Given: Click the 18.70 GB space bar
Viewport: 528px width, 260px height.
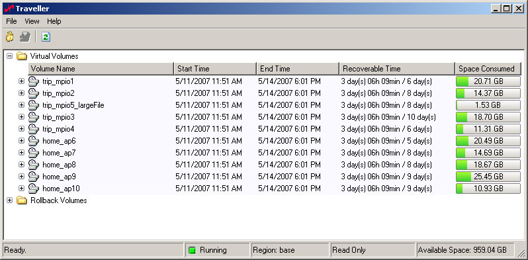Looking at the screenshot, I should [x=488, y=117].
